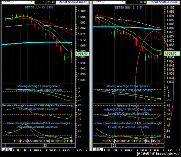The image size is (181, 157).
Task: Click second yellow icon under left chart
Action: [x=25, y=150]
